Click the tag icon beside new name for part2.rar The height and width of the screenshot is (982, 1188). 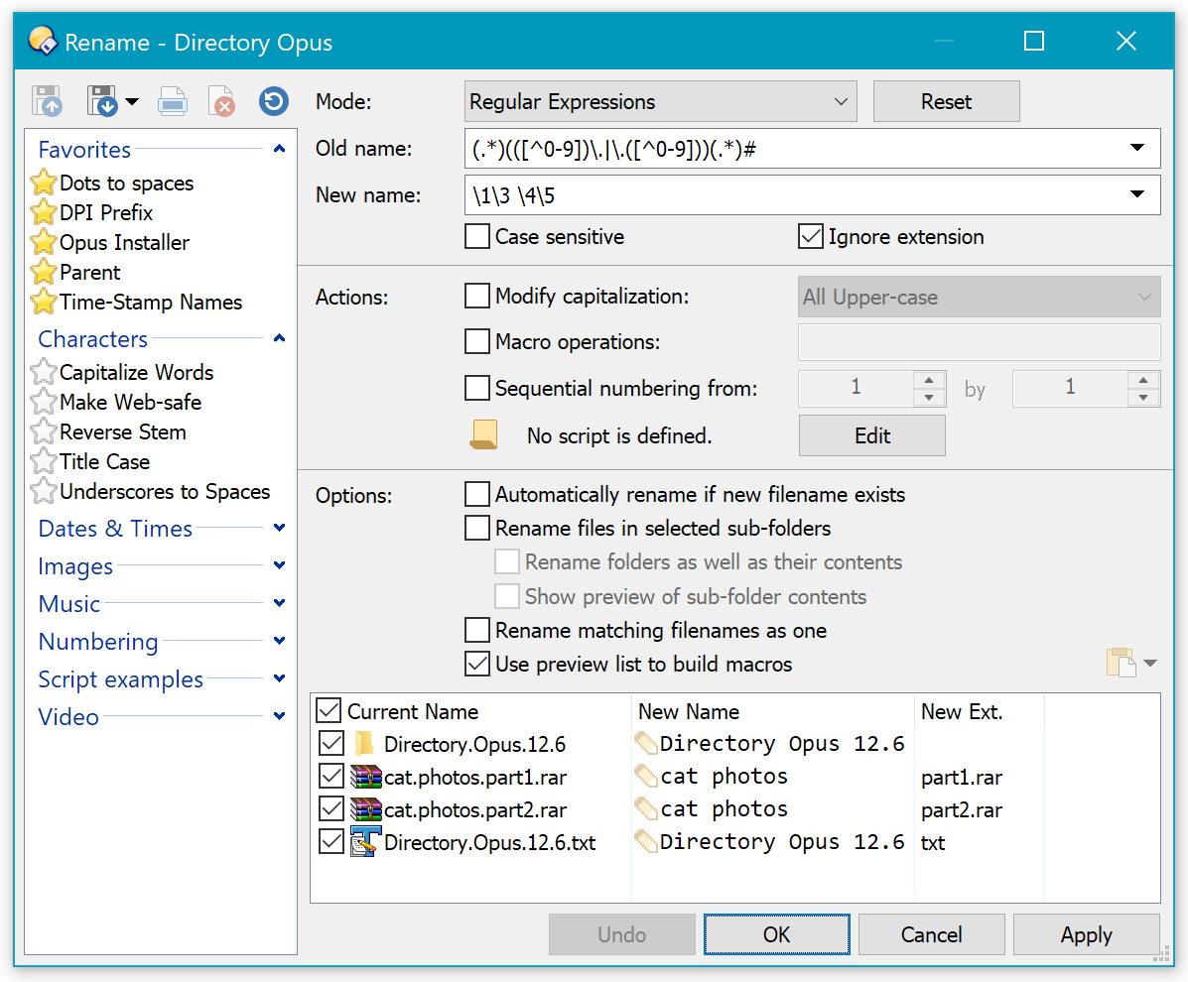tap(646, 808)
